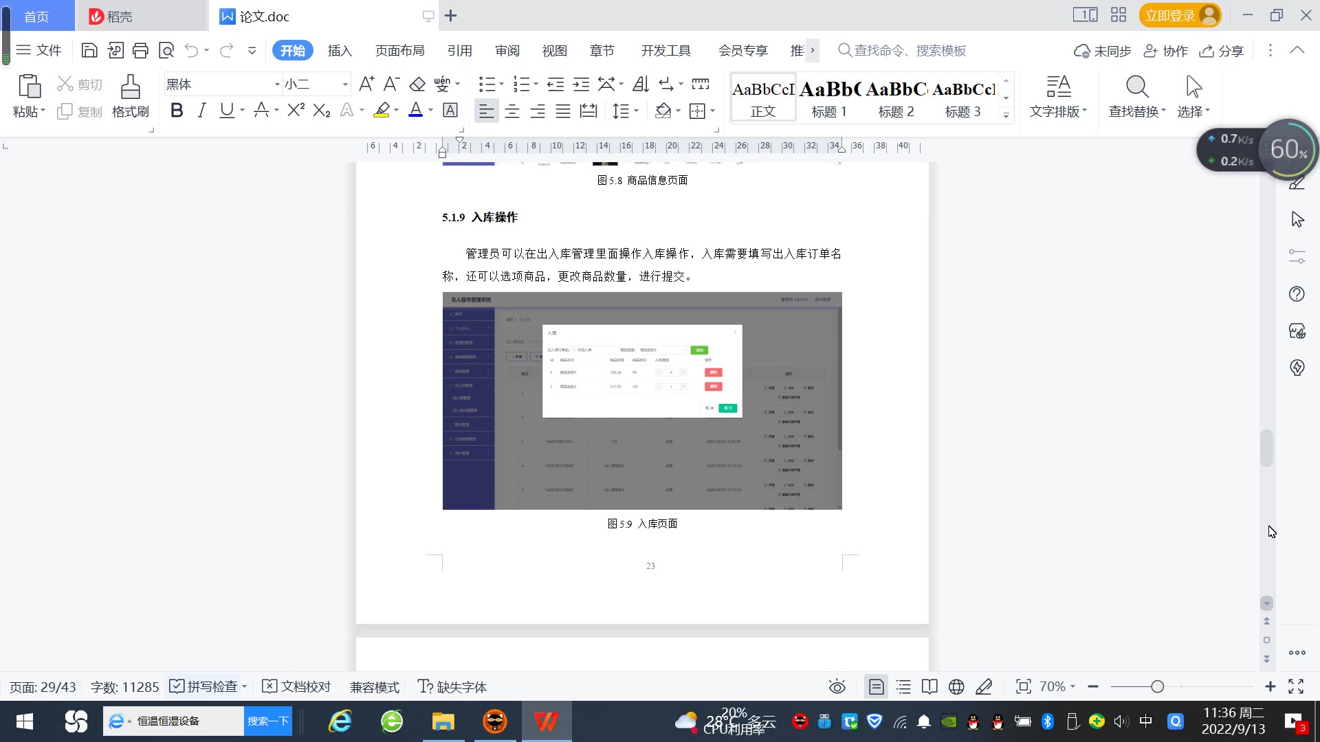Apply center alignment to text
This screenshot has height=742, width=1320.
click(512, 111)
